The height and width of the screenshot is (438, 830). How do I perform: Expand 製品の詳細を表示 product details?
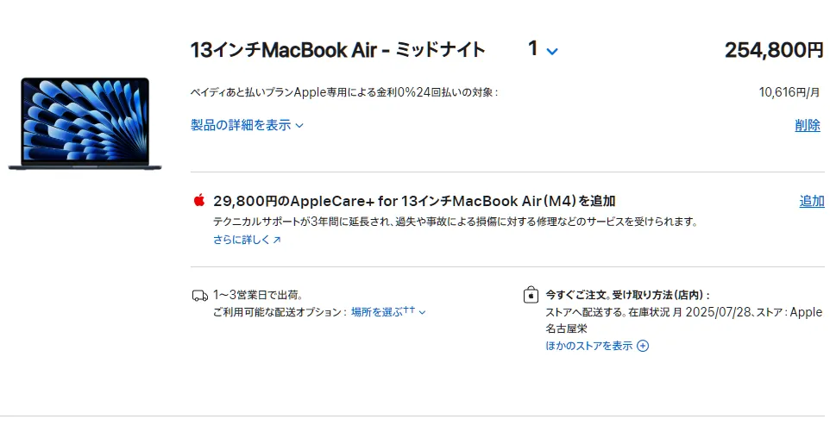pyautogui.click(x=247, y=125)
